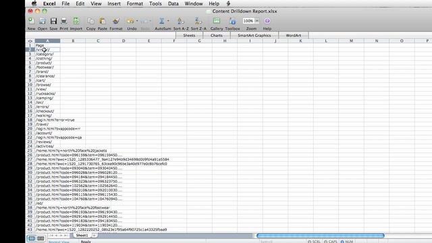Switch to Page Layout View button

tap(40, 238)
